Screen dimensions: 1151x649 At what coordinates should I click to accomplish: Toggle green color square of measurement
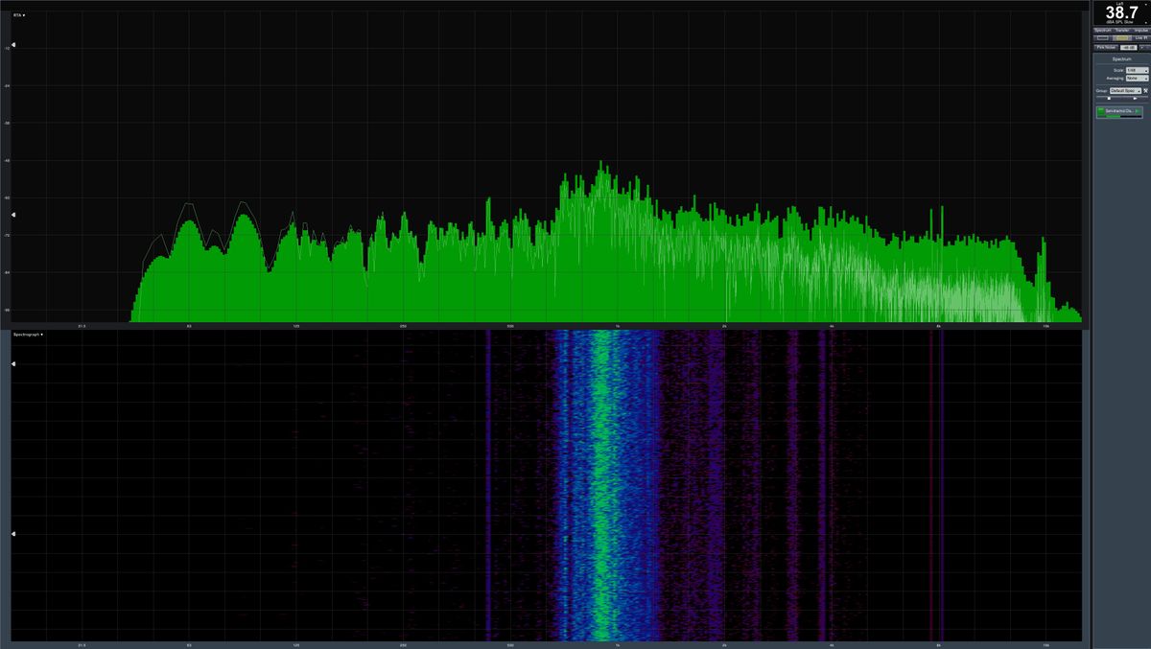pyautogui.click(x=1100, y=111)
